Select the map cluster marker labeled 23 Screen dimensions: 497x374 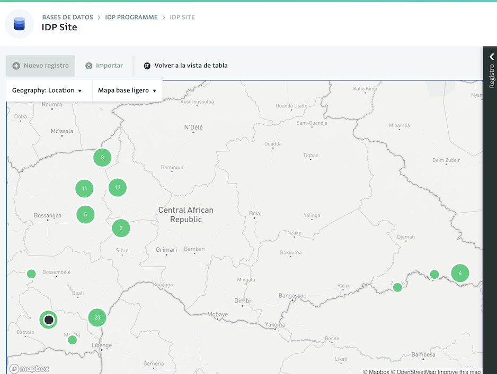click(x=97, y=318)
